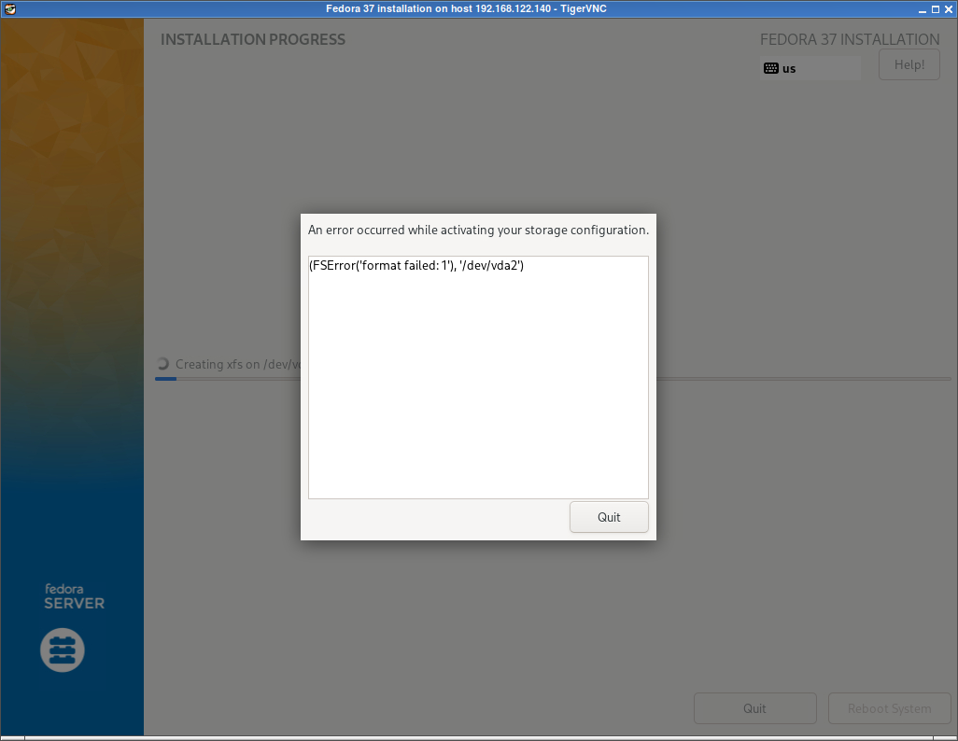Click the 'An error occurred while activating' message

(478, 230)
